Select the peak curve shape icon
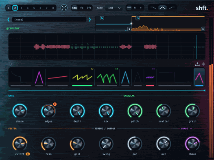The image size is (214, 160). pyautogui.click(x=162, y=8)
